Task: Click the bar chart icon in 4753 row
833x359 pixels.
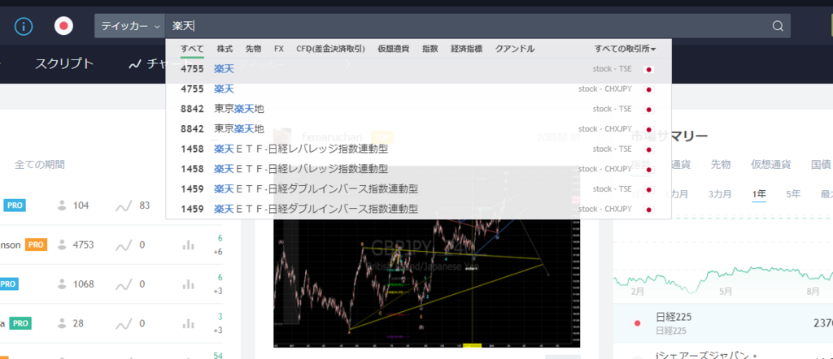Action: [x=188, y=245]
